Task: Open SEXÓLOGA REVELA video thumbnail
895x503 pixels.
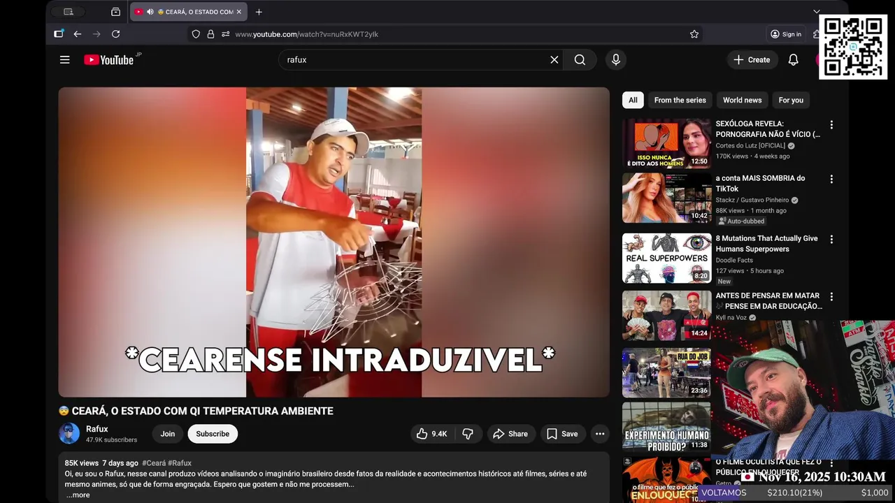Action: 666,143
